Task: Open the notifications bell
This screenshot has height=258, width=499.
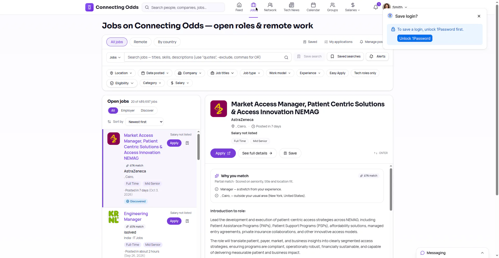Action: pos(376,7)
